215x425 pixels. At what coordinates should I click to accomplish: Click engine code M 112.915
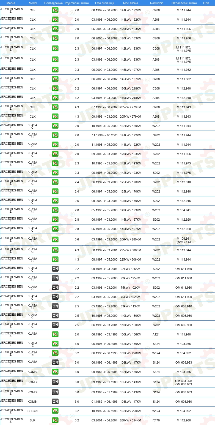coord(184,201)
